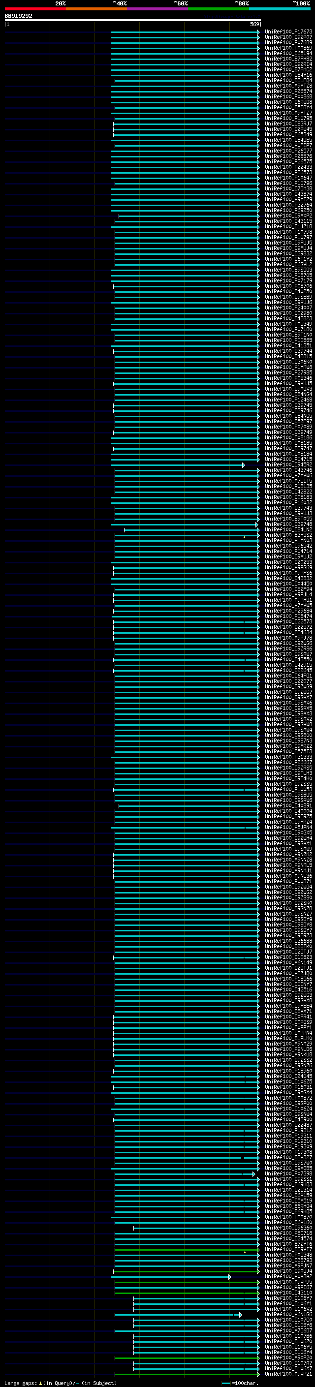This screenshot has height=1387, width=315.
Task: Select the UniRef100_P05346 label
Action: [288, 378]
